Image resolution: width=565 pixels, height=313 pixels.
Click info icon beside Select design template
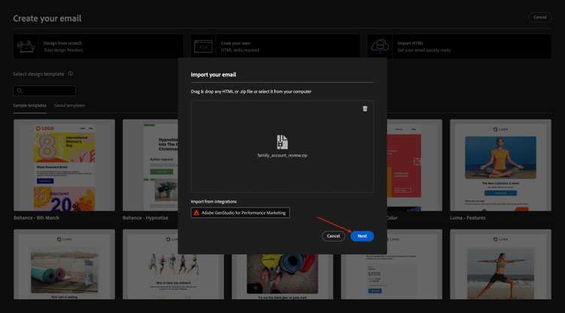(x=70, y=74)
